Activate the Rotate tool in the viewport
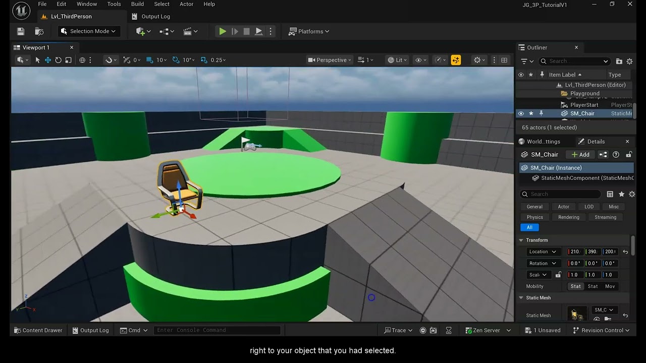 point(58,60)
